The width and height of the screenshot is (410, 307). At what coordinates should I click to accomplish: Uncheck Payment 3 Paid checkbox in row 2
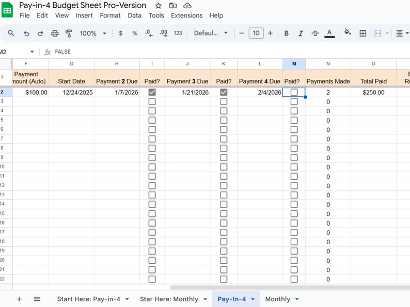224,92
